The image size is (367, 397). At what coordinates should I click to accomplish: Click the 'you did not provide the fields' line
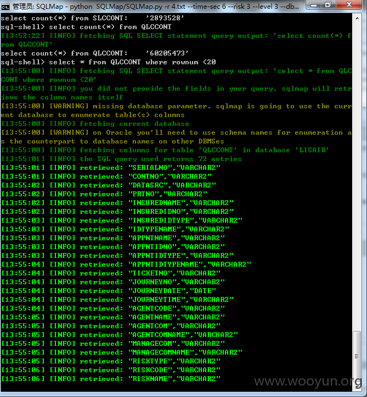tap(176, 93)
